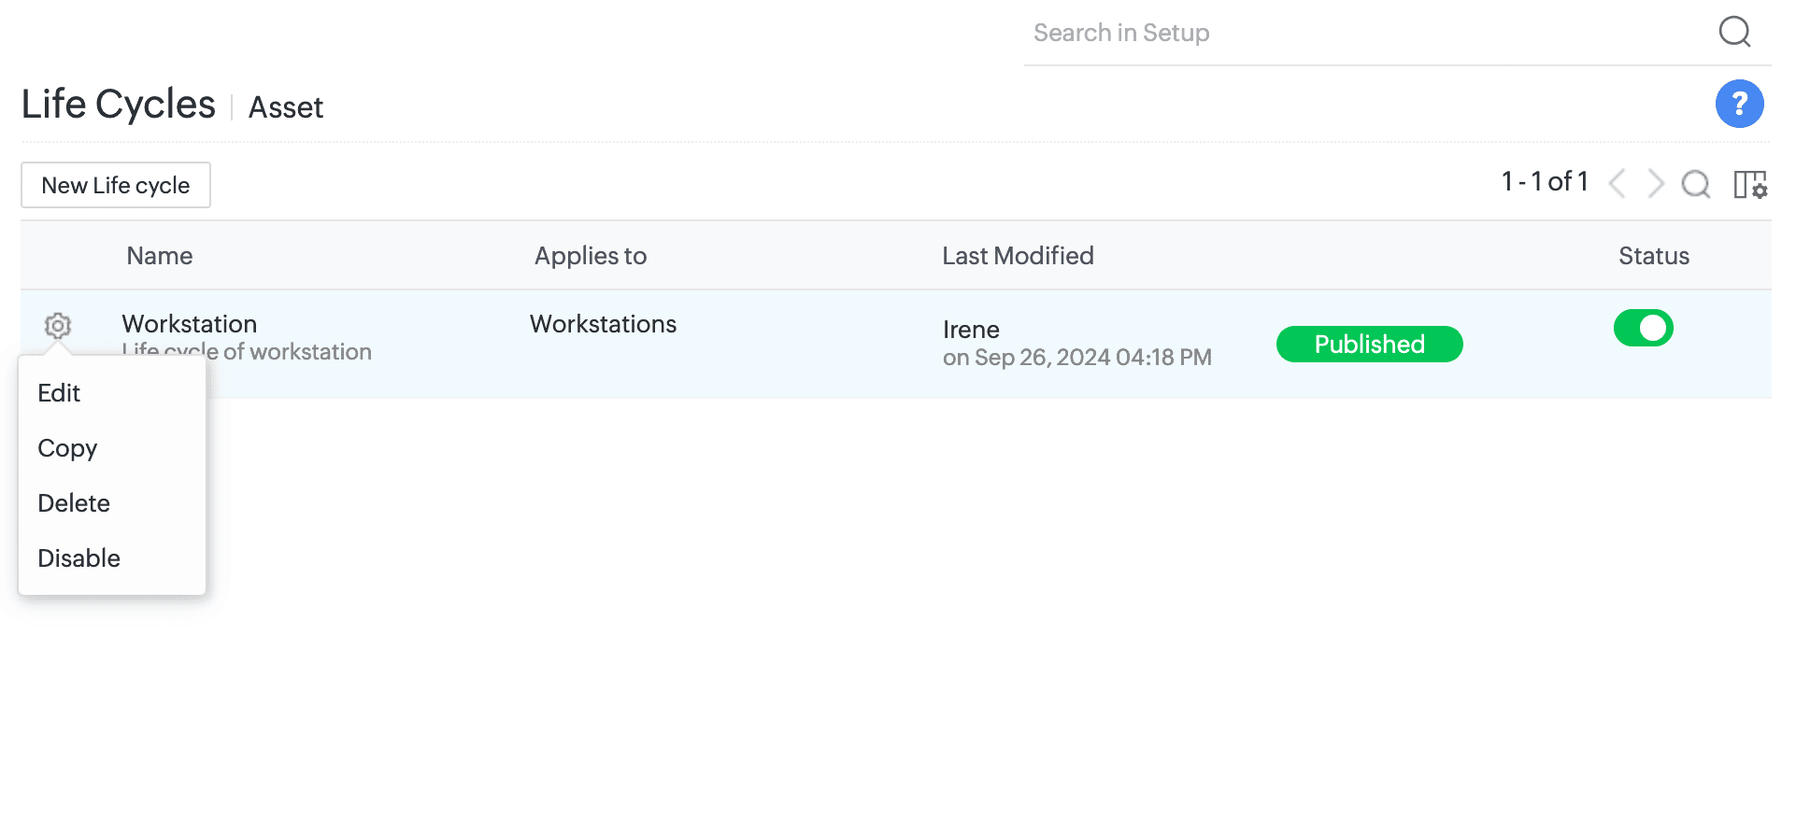Viewport: 1796px width, 818px height.
Task: Choose Disable in the actions menu
Action: click(x=78, y=558)
